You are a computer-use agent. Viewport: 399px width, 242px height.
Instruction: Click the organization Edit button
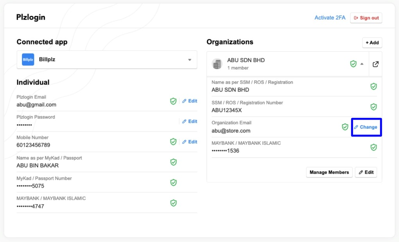point(366,172)
